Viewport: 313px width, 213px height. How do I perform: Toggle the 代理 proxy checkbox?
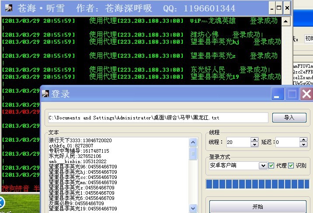(x=271, y=166)
